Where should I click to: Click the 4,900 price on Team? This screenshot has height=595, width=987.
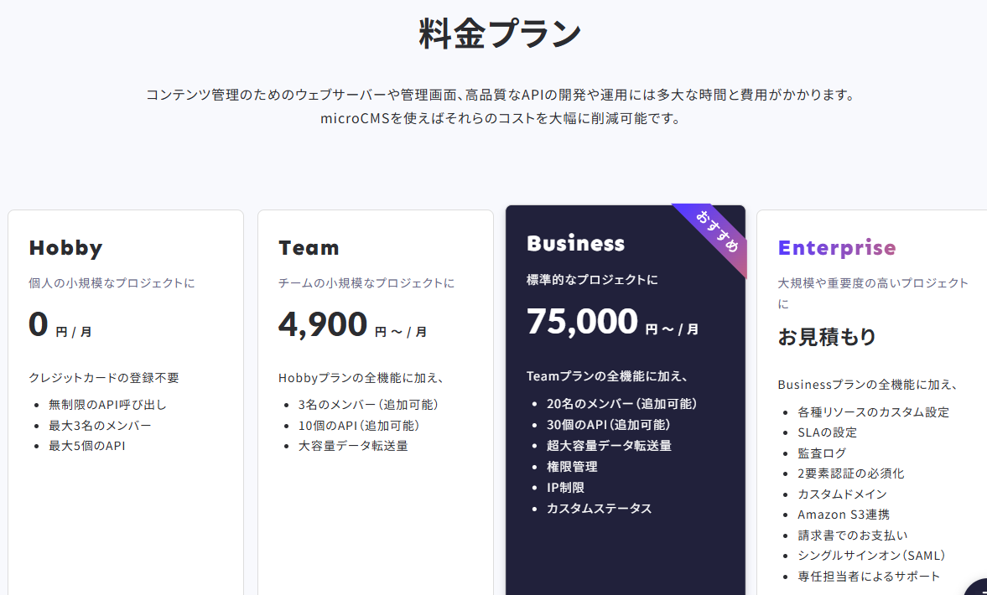323,324
